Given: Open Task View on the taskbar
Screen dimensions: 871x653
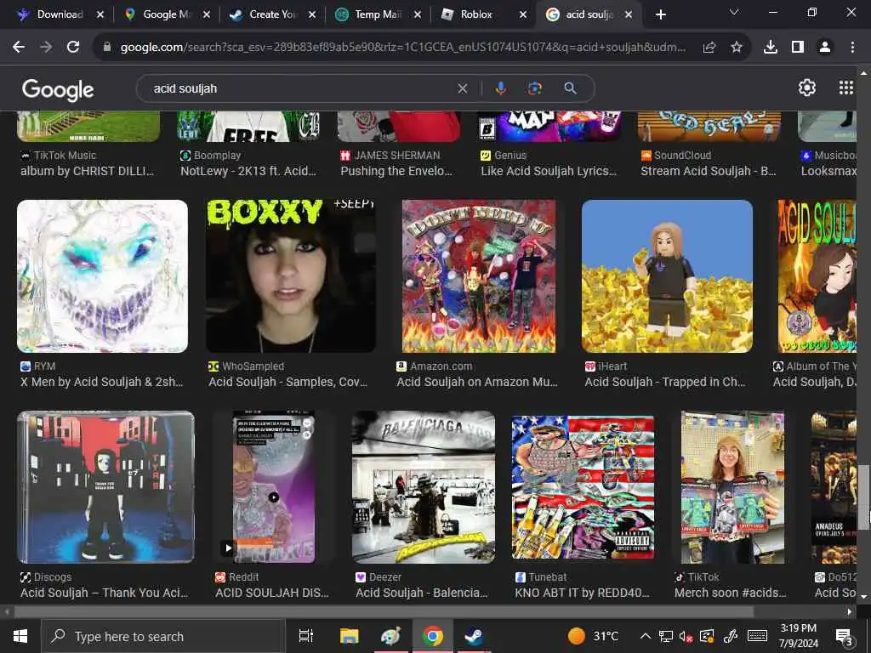Looking at the screenshot, I should point(306,636).
